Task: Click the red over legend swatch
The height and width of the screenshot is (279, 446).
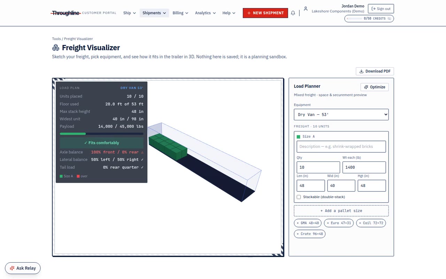Action: [78, 176]
